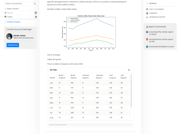Click the search magnifier icon in report search
This screenshot has height=134, width=182.
click(x=35, y=4)
